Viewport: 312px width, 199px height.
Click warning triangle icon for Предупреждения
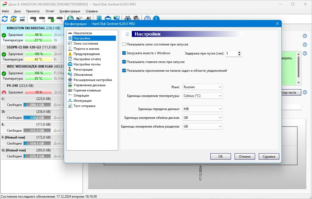[x=70, y=54]
